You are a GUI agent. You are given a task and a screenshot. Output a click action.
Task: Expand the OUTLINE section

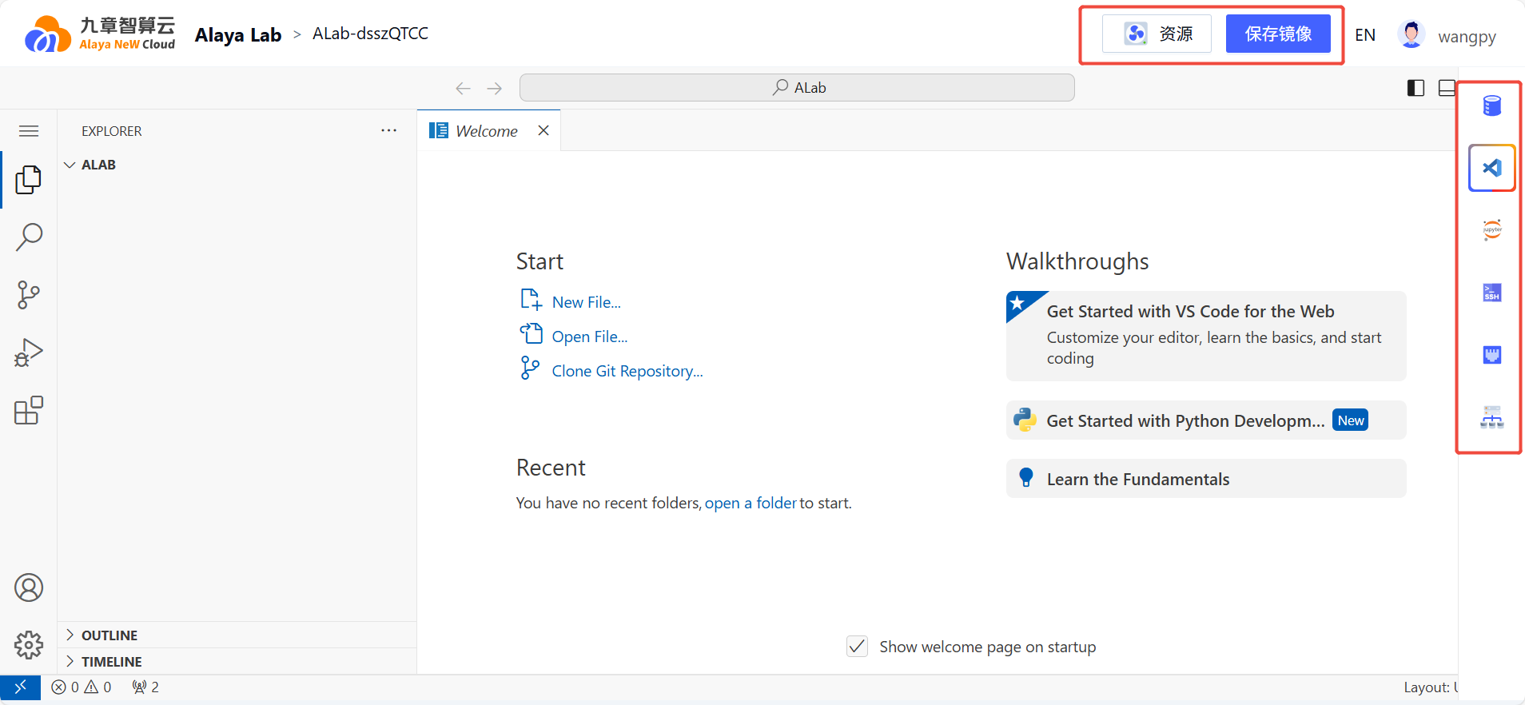pyautogui.click(x=109, y=635)
